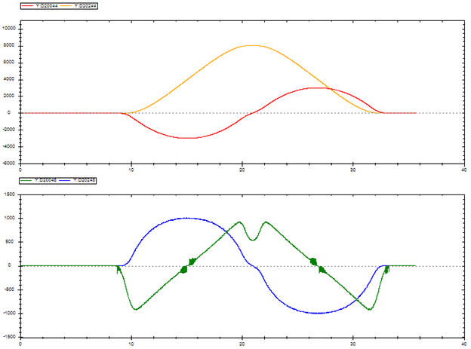Click the green curve's left minimum near 10
This screenshot has width=471, height=349.
click(135, 309)
